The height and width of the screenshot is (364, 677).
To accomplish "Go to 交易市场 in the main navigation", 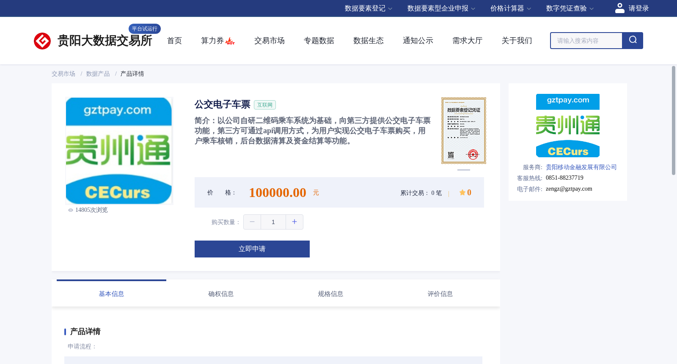I will (x=270, y=41).
